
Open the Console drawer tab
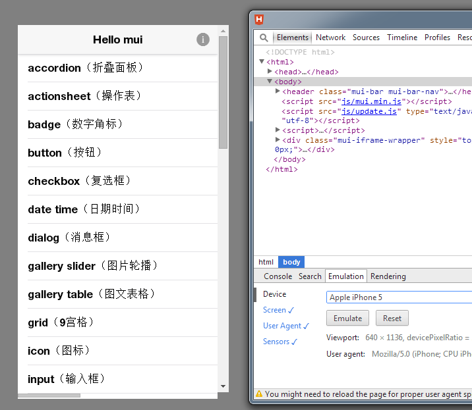point(278,276)
